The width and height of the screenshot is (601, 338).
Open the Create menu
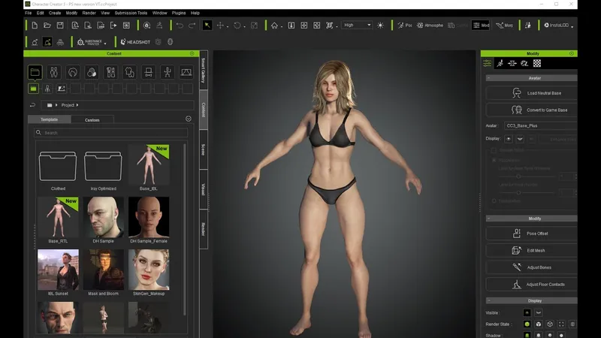point(55,13)
